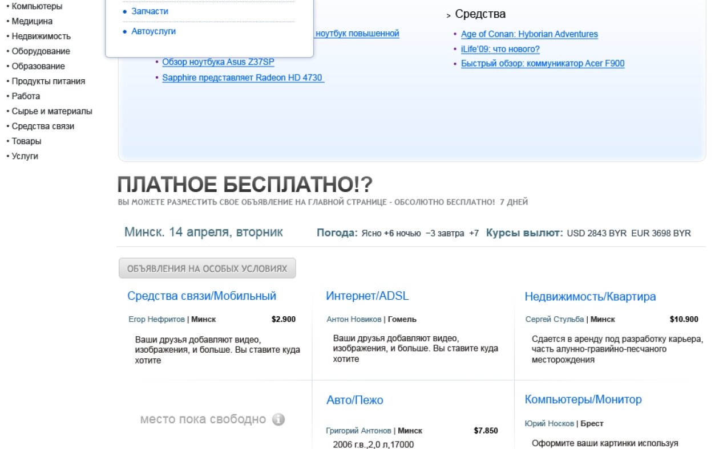Screen dimensions: 715x449
Task: Click the 'ПЛАТНОЕ БЕСПЛАТНО!?' headline
Action: click(x=245, y=185)
